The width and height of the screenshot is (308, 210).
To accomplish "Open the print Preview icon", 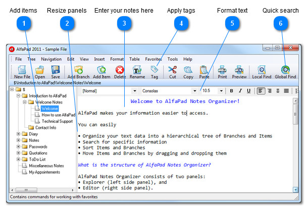I will tap(239, 72).
